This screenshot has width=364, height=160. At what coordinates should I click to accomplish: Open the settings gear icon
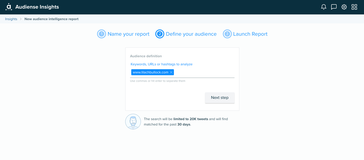tap(344, 7)
